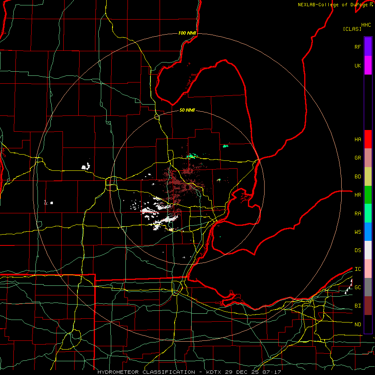
Task: Click the BI brown legend swatch
Action: click(x=368, y=306)
